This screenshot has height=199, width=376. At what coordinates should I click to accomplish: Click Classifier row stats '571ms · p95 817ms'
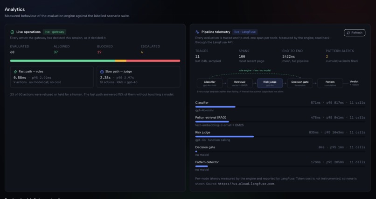[x=327, y=103]
